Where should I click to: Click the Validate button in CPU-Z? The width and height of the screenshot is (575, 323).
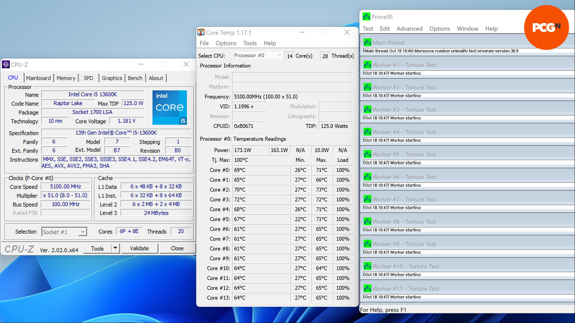click(x=139, y=248)
